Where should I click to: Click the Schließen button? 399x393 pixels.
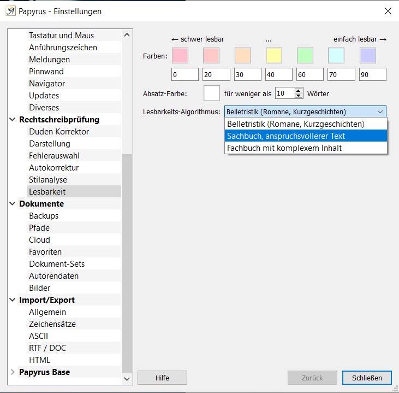pyautogui.click(x=367, y=378)
